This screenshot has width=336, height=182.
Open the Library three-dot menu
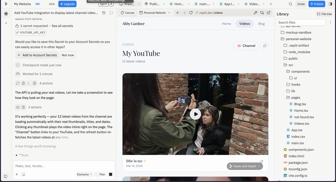(x=330, y=22)
